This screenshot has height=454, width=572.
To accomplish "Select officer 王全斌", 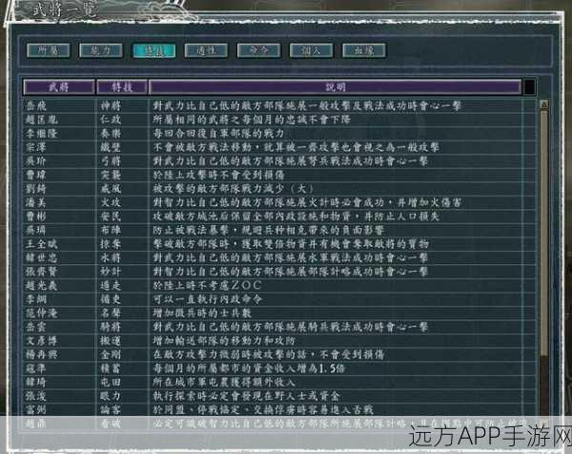I will coord(41,244).
